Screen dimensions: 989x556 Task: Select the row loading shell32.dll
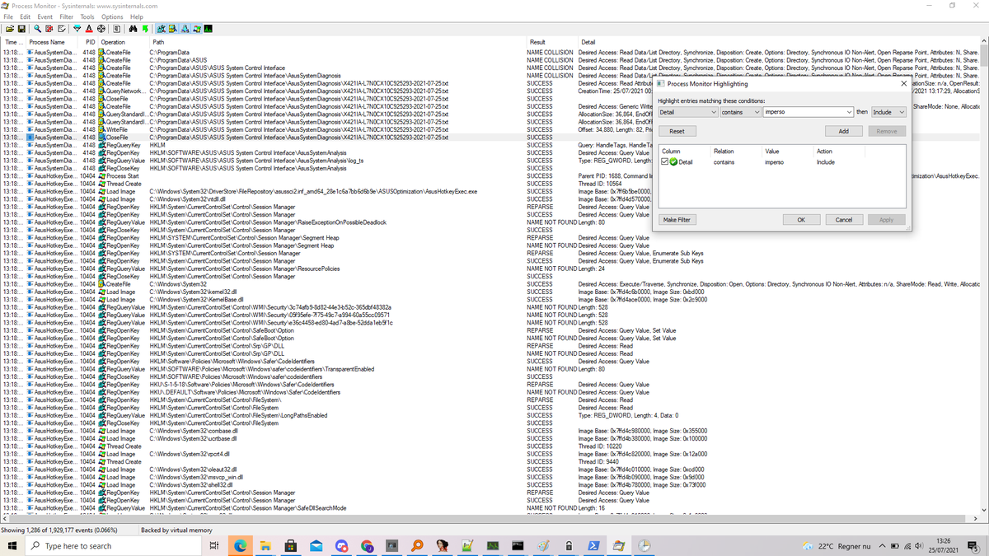click(490, 484)
